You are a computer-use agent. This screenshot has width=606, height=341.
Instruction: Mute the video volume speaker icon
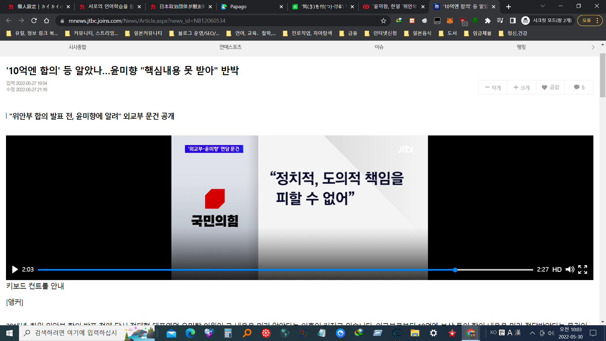coord(570,269)
